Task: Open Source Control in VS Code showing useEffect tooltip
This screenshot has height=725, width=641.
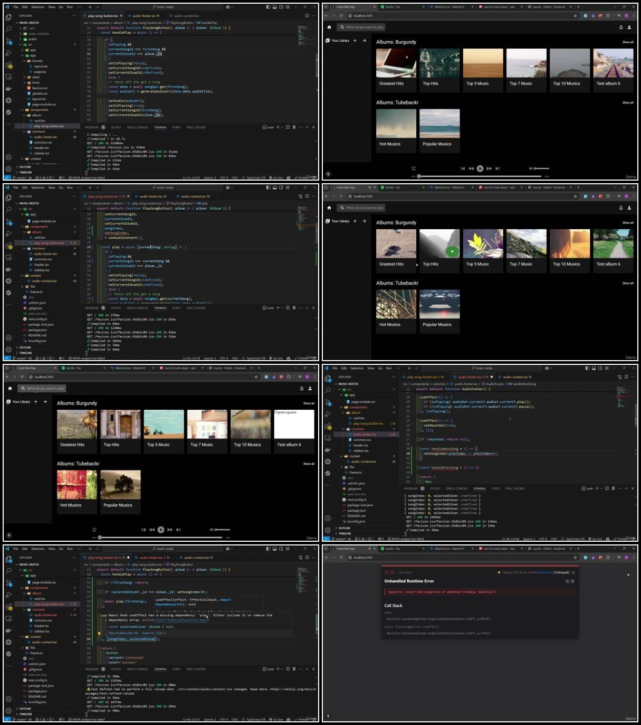Action: pyautogui.click(x=8, y=582)
